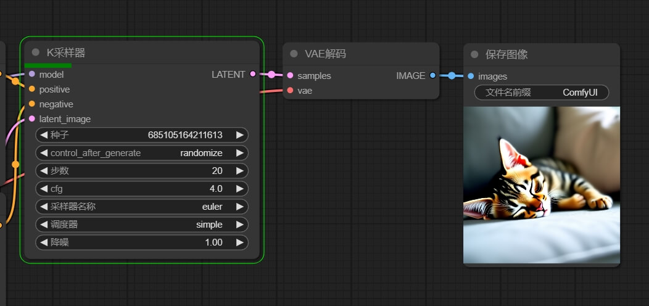Viewport: 649px width, 306px height.
Task: Switch to previous 调度器 scheduler
Action: point(44,225)
